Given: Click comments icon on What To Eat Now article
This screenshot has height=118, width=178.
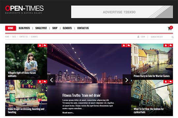Looking at the screenshot, I should click(x=171, y=82).
